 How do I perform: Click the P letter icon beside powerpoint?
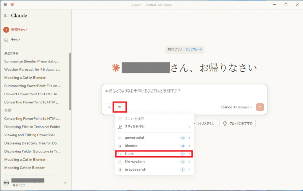click(x=120, y=138)
